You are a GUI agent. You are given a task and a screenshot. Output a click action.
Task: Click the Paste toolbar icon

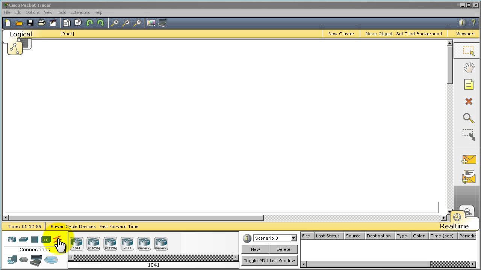[78, 23]
